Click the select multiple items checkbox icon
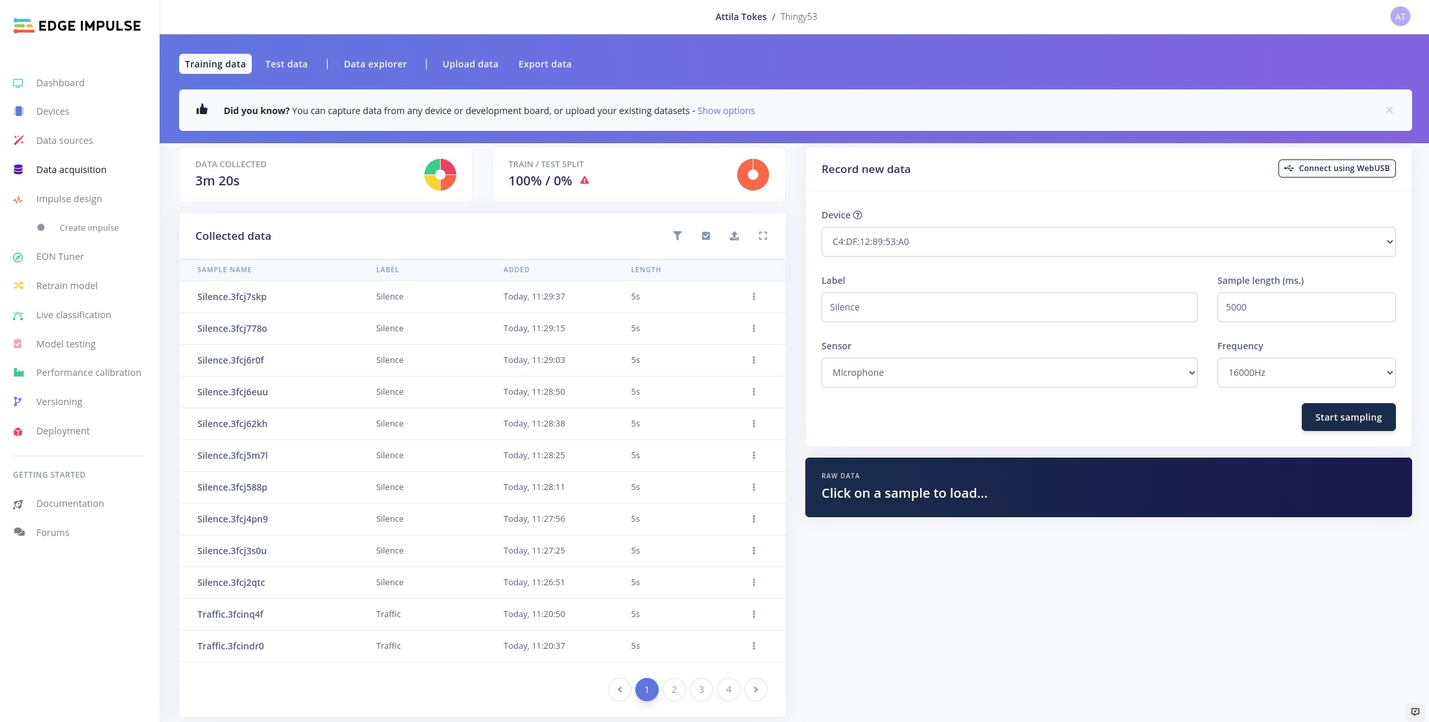Image resolution: width=1429 pixels, height=722 pixels. pyautogui.click(x=706, y=236)
